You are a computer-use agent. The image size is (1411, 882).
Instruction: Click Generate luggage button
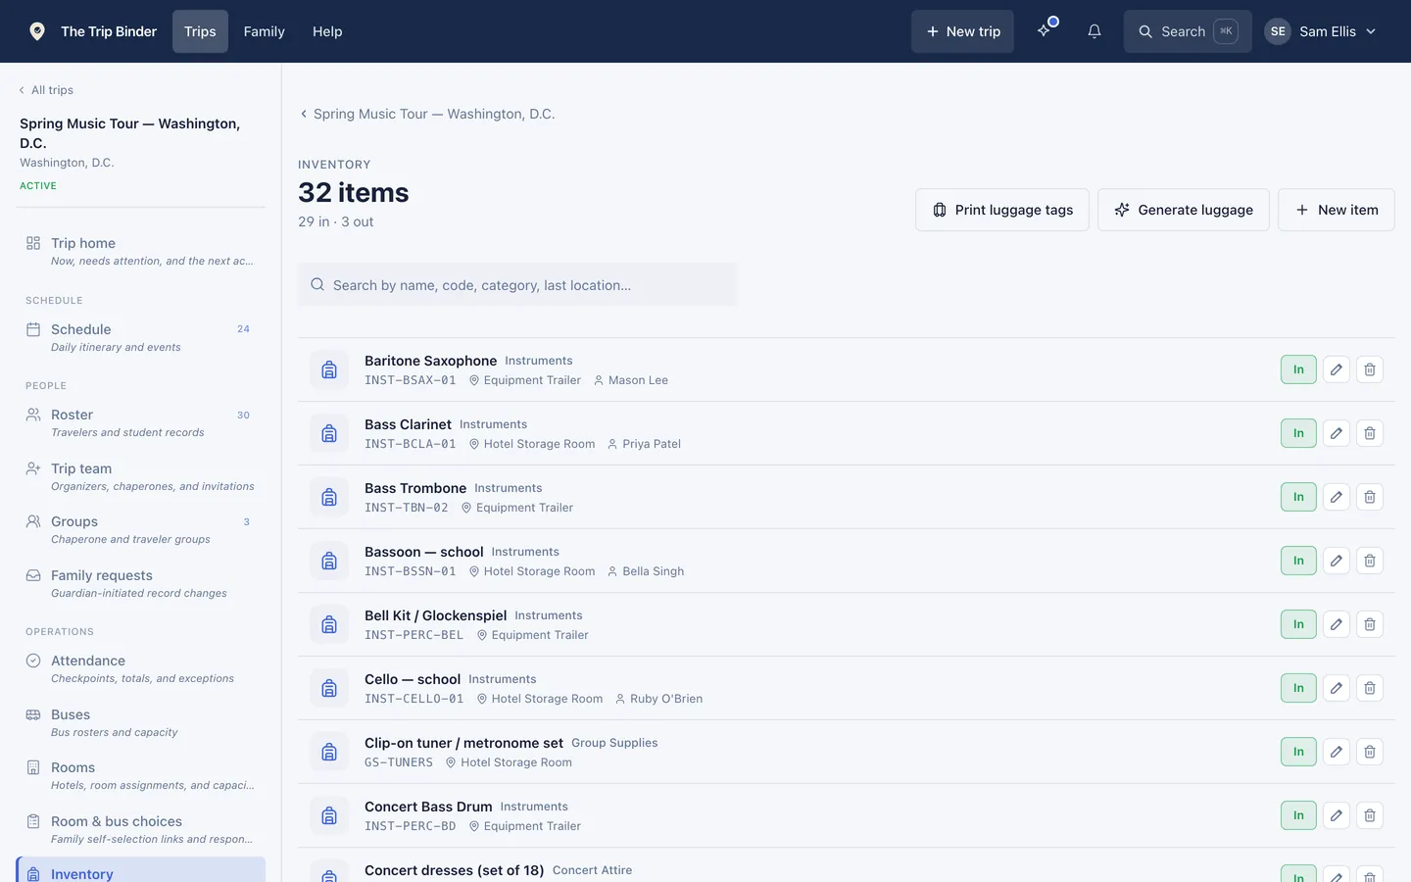coord(1184,210)
